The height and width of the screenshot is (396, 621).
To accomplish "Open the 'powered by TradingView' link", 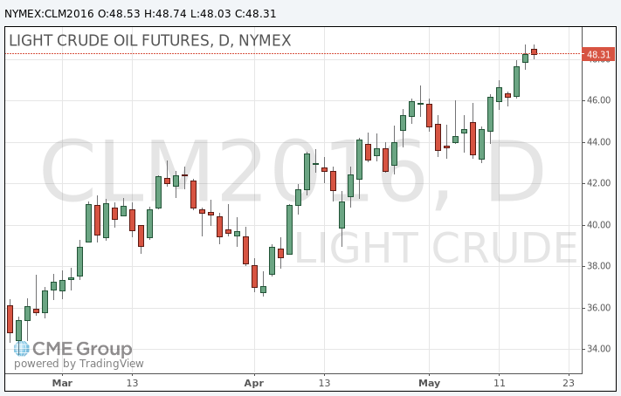I will click(x=79, y=364).
